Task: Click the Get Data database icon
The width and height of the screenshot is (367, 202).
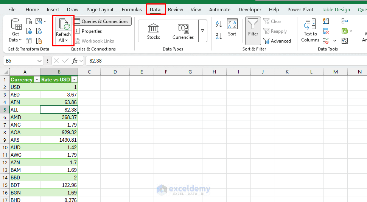Action: (x=16, y=24)
